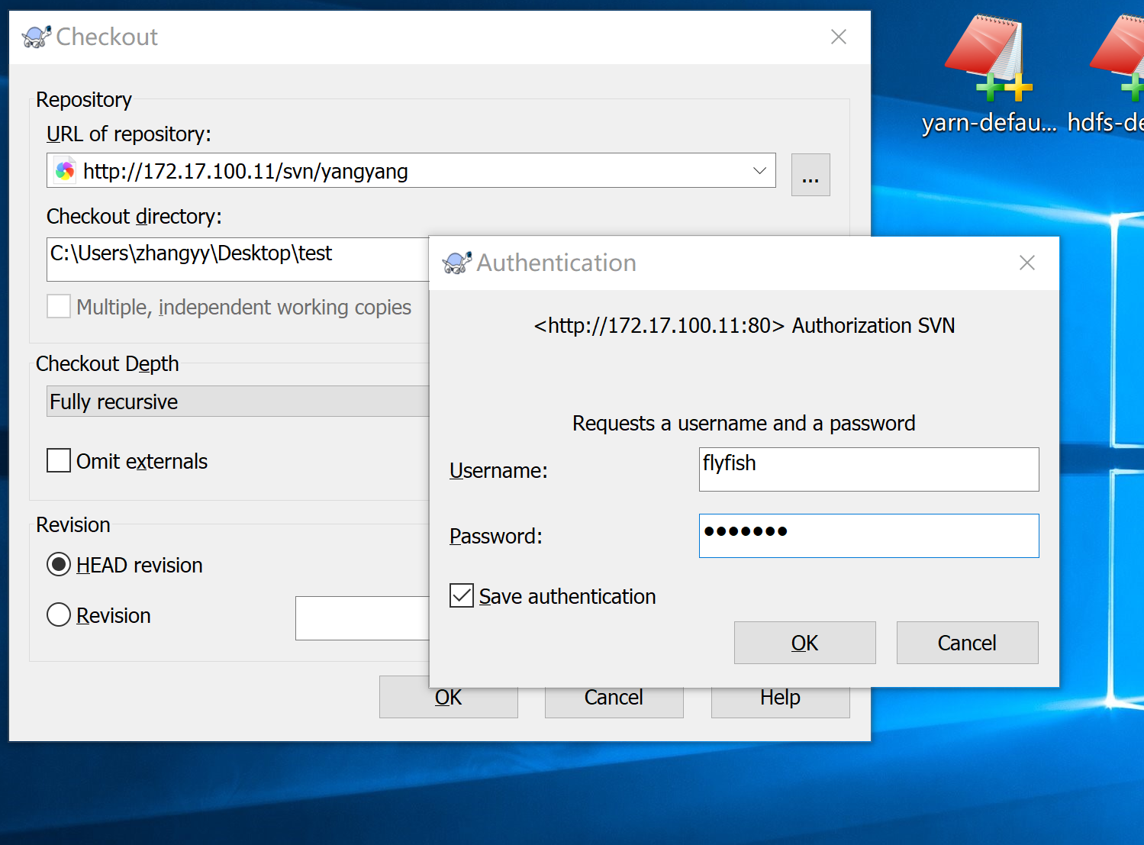Viewport: 1144px width, 845px height.
Task: Click the TortoiseSVN icon in Checkout title bar
Action: tap(36, 37)
